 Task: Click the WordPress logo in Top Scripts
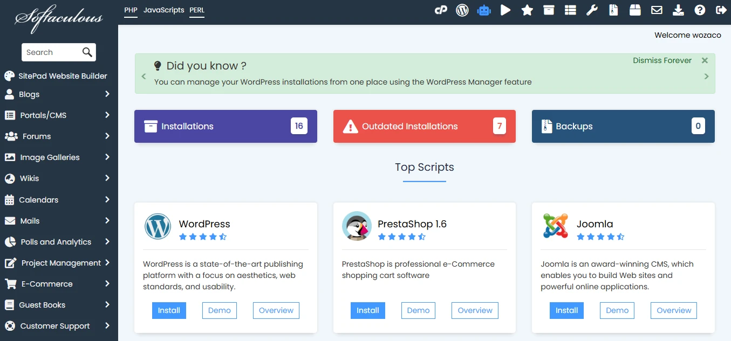tap(158, 226)
